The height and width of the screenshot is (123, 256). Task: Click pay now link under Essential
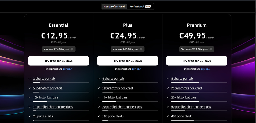[x=67, y=69]
